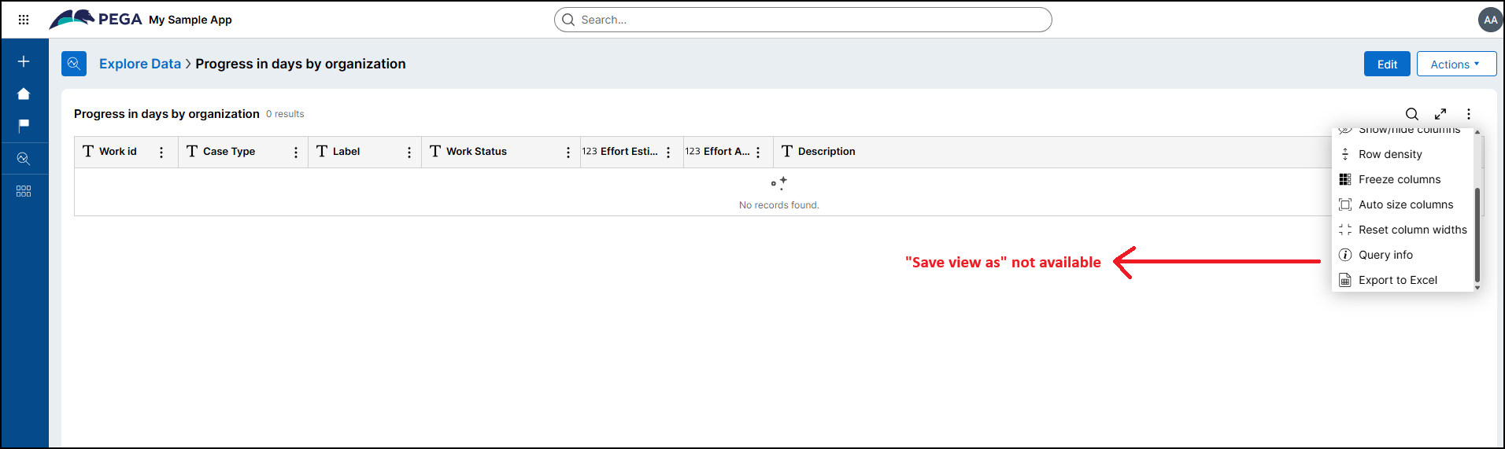This screenshot has width=1505, height=449.
Task: Focus the Search input field
Action: (x=803, y=20)
